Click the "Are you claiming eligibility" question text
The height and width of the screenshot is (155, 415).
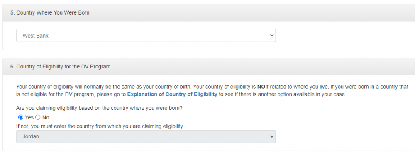pyautogui.click(x=99, y=108)
